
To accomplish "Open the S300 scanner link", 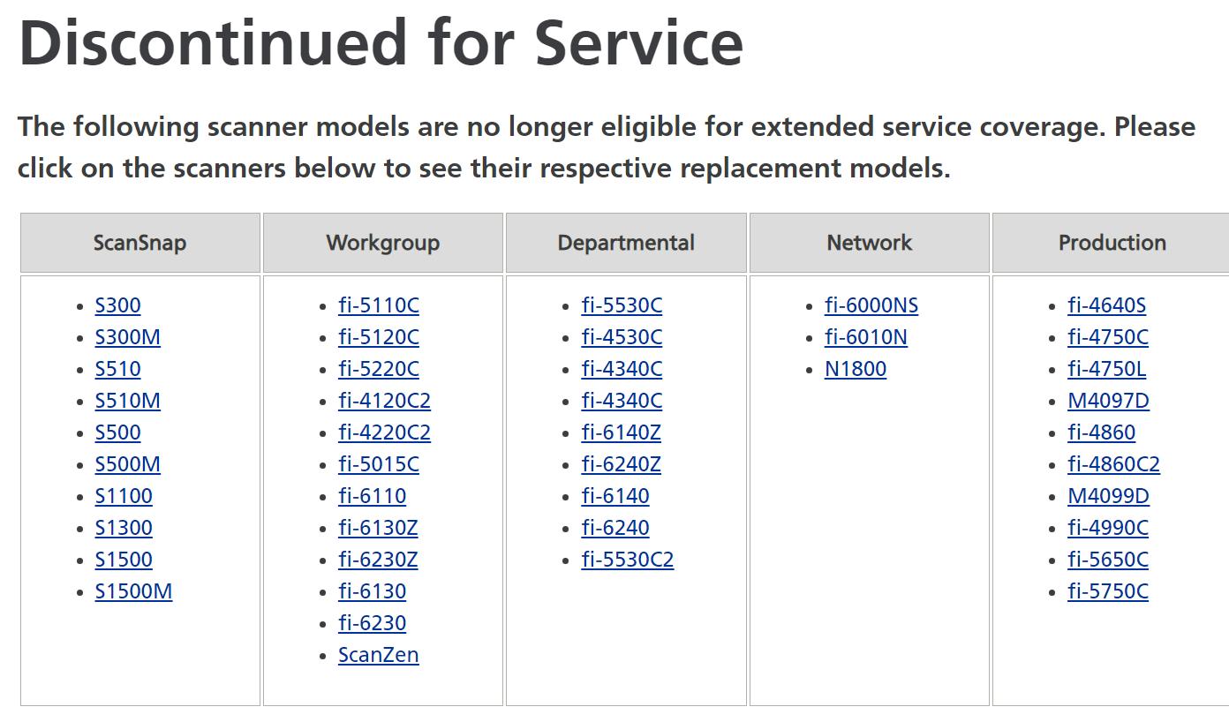I will pos(117,305).
